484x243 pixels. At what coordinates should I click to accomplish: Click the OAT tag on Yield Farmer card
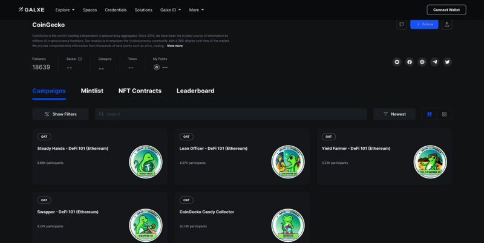click(x=329, y=137)
